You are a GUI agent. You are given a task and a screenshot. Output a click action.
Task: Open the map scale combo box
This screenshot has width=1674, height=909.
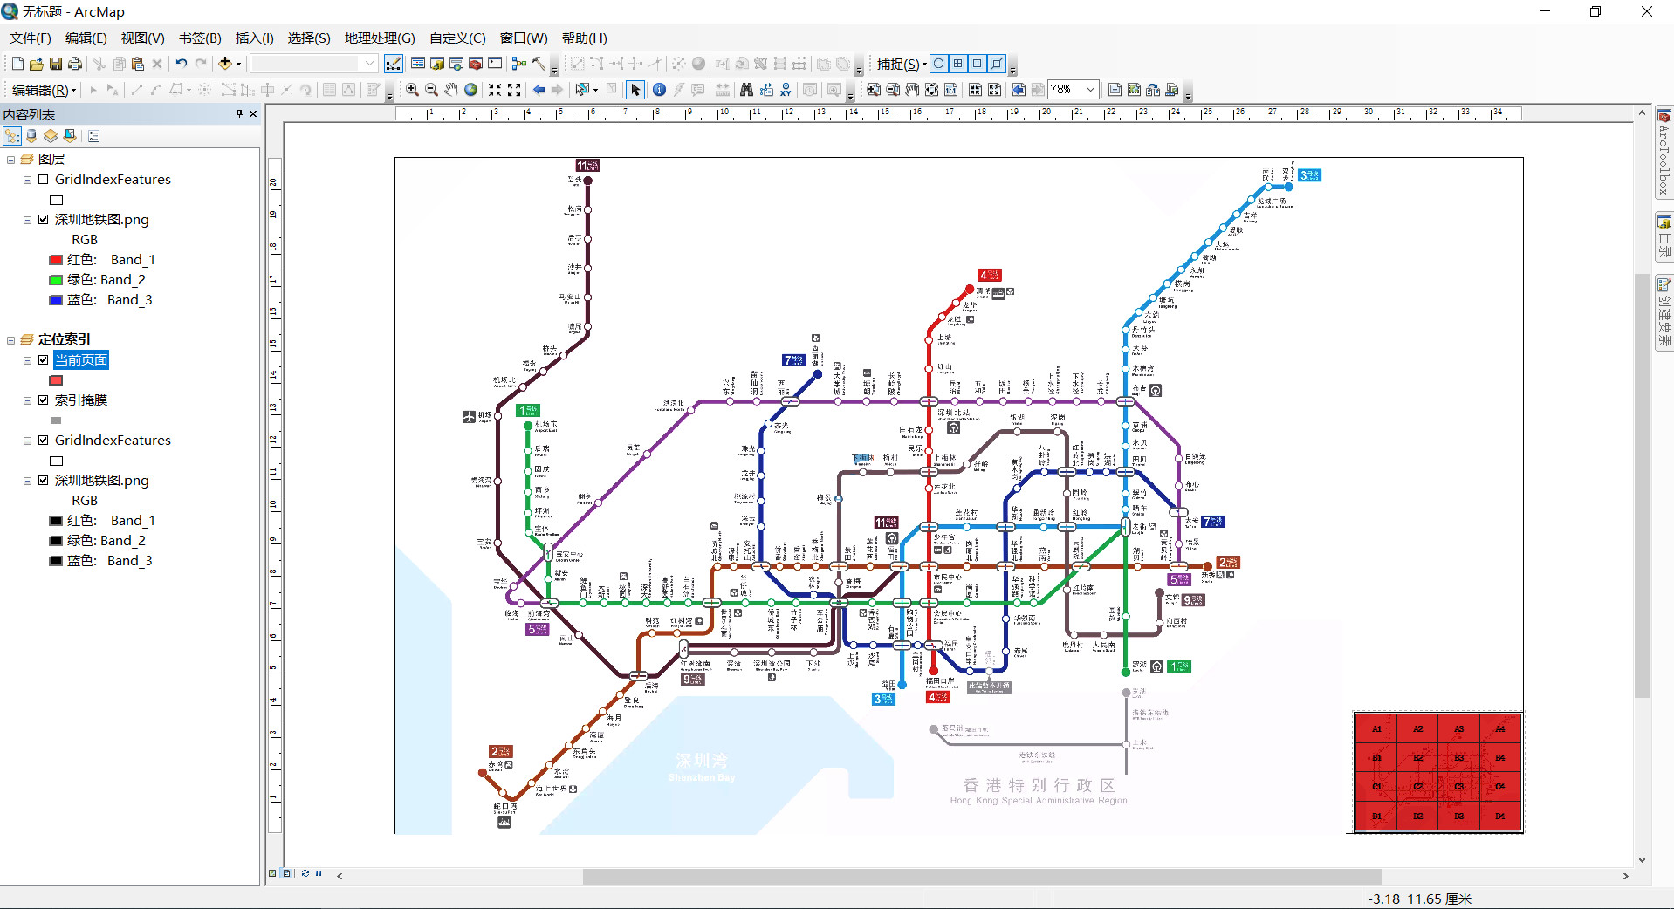point(314,64)
